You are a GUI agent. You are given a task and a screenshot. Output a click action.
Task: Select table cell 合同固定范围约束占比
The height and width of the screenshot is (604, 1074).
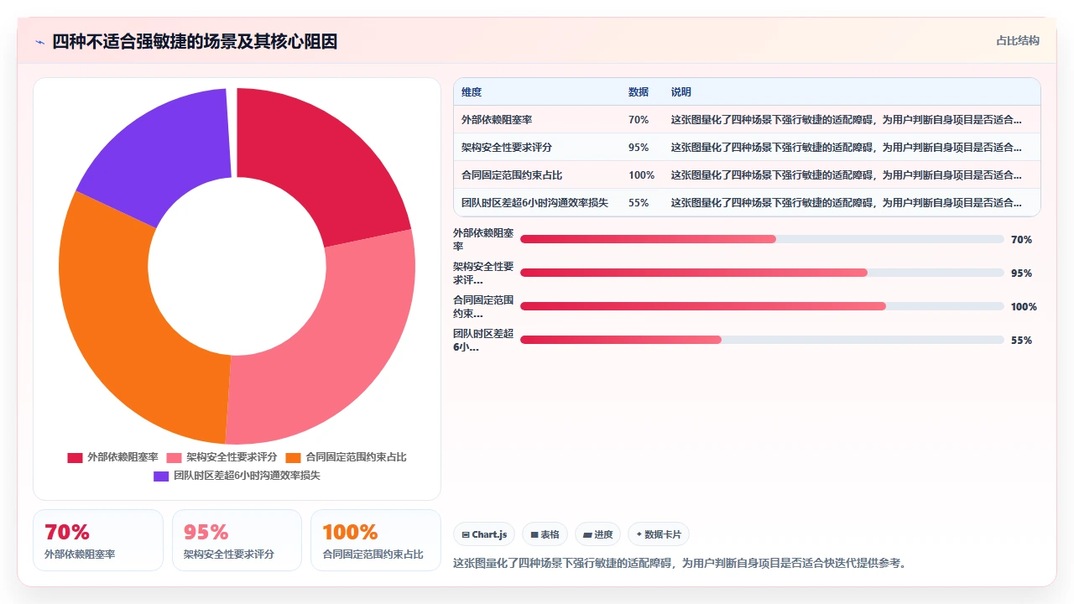tap(512, 175)
